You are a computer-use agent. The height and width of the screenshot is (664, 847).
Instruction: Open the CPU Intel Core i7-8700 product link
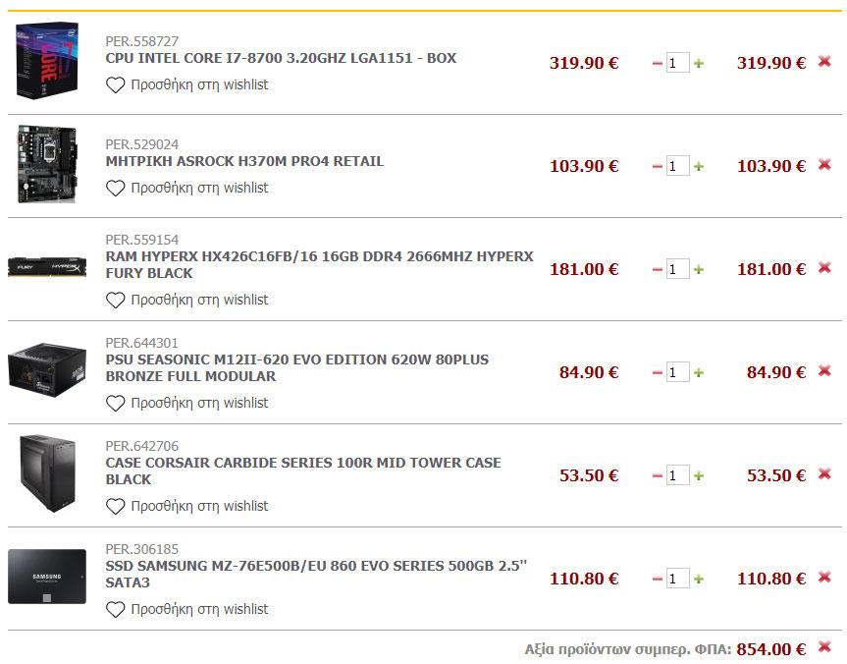281,58
